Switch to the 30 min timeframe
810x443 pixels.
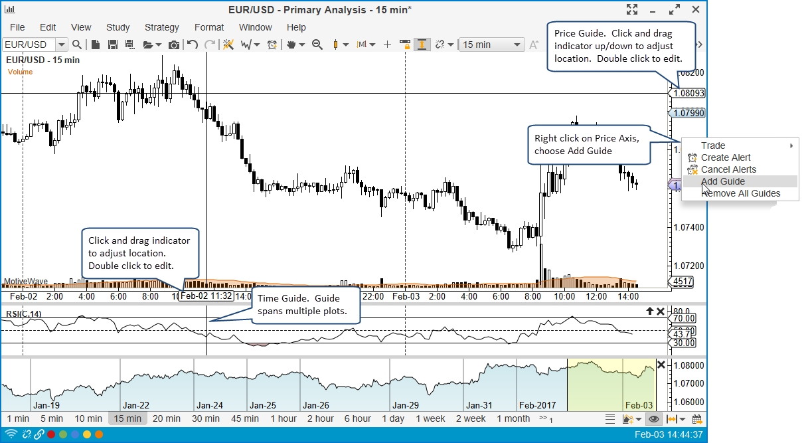coord(206,418)
